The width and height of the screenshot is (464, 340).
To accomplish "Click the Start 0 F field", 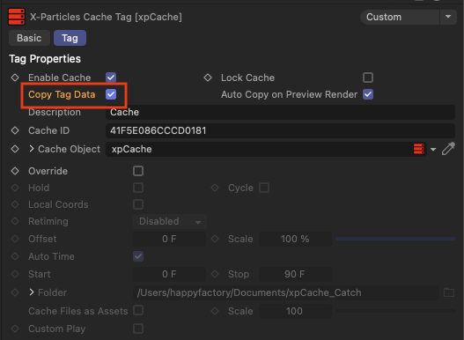I will point(169,274).
